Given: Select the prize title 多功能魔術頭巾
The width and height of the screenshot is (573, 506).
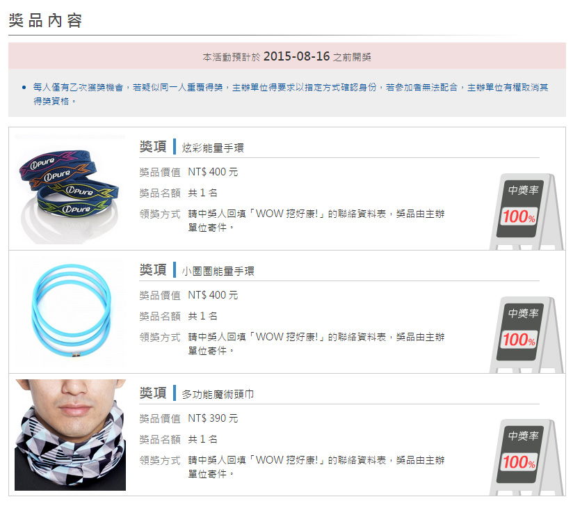Looking at the screenshot, I should click(x=218, y=394).
